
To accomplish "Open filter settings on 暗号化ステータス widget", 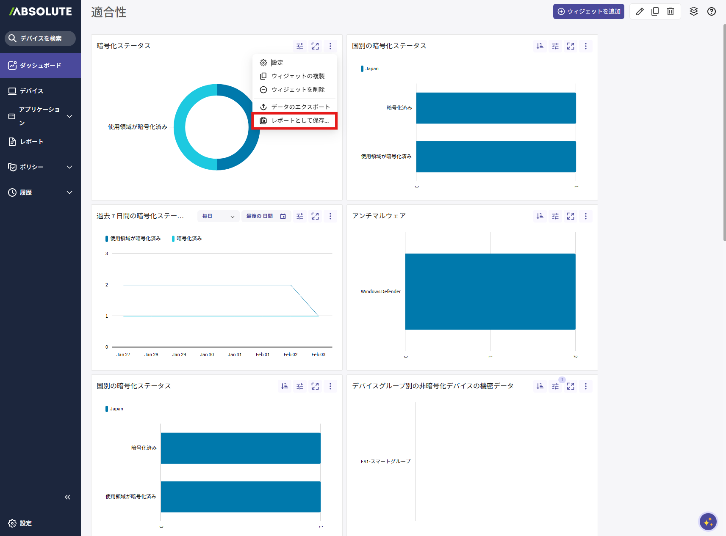I will tap(300, 46).
